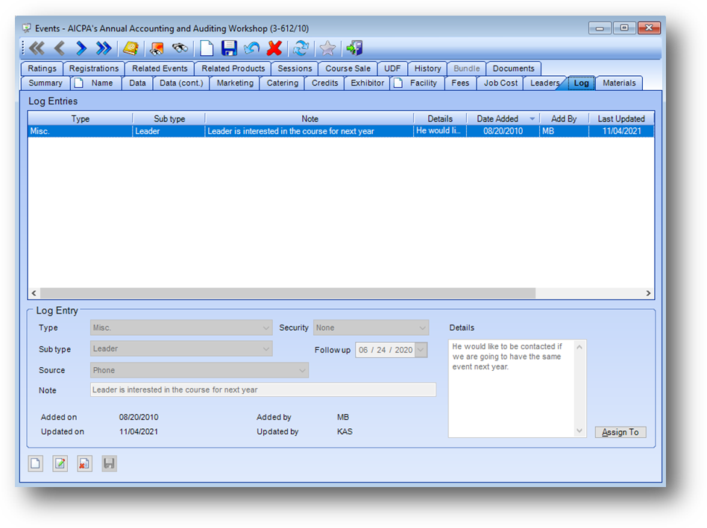Open the Materials tab

point(619,83)
